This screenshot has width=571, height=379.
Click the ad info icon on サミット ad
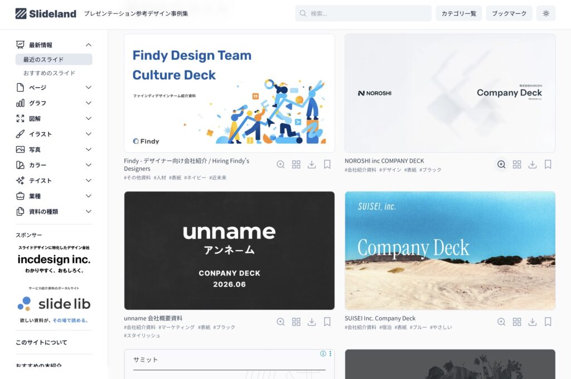(323, 353)
